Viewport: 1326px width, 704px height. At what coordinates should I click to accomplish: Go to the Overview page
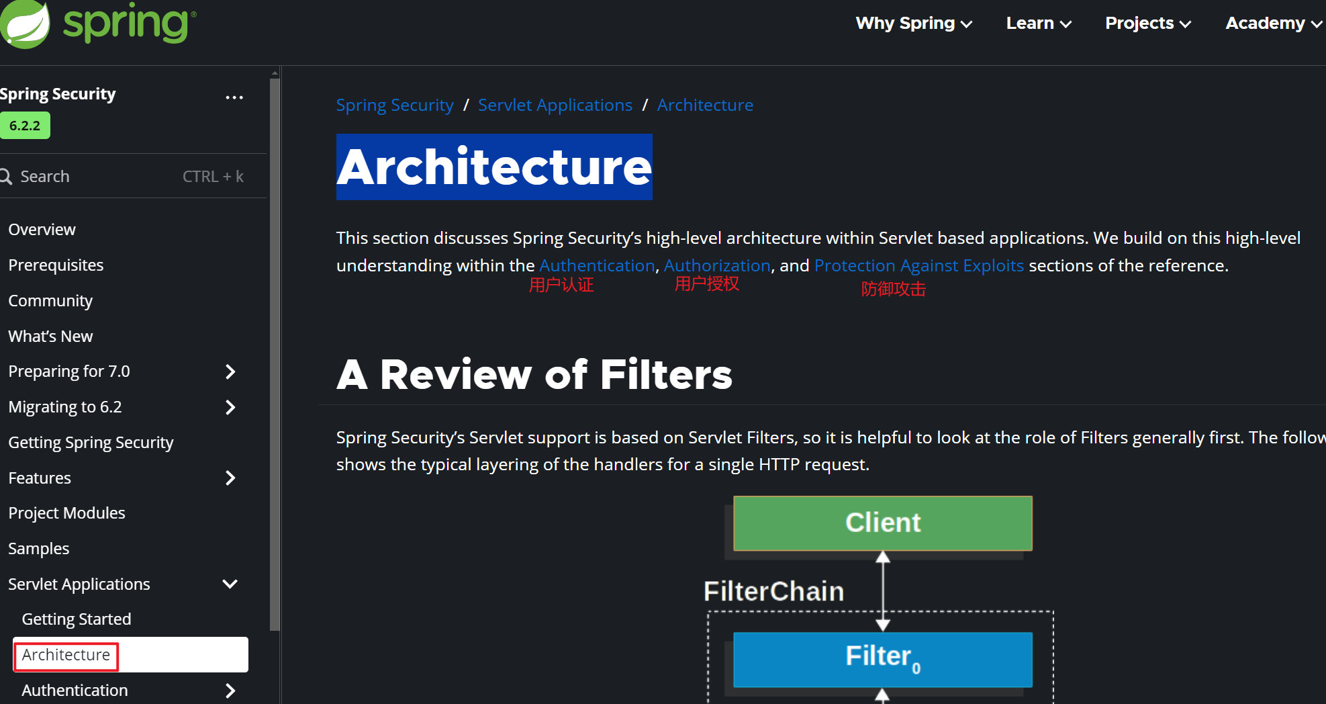tap(42, 230)
